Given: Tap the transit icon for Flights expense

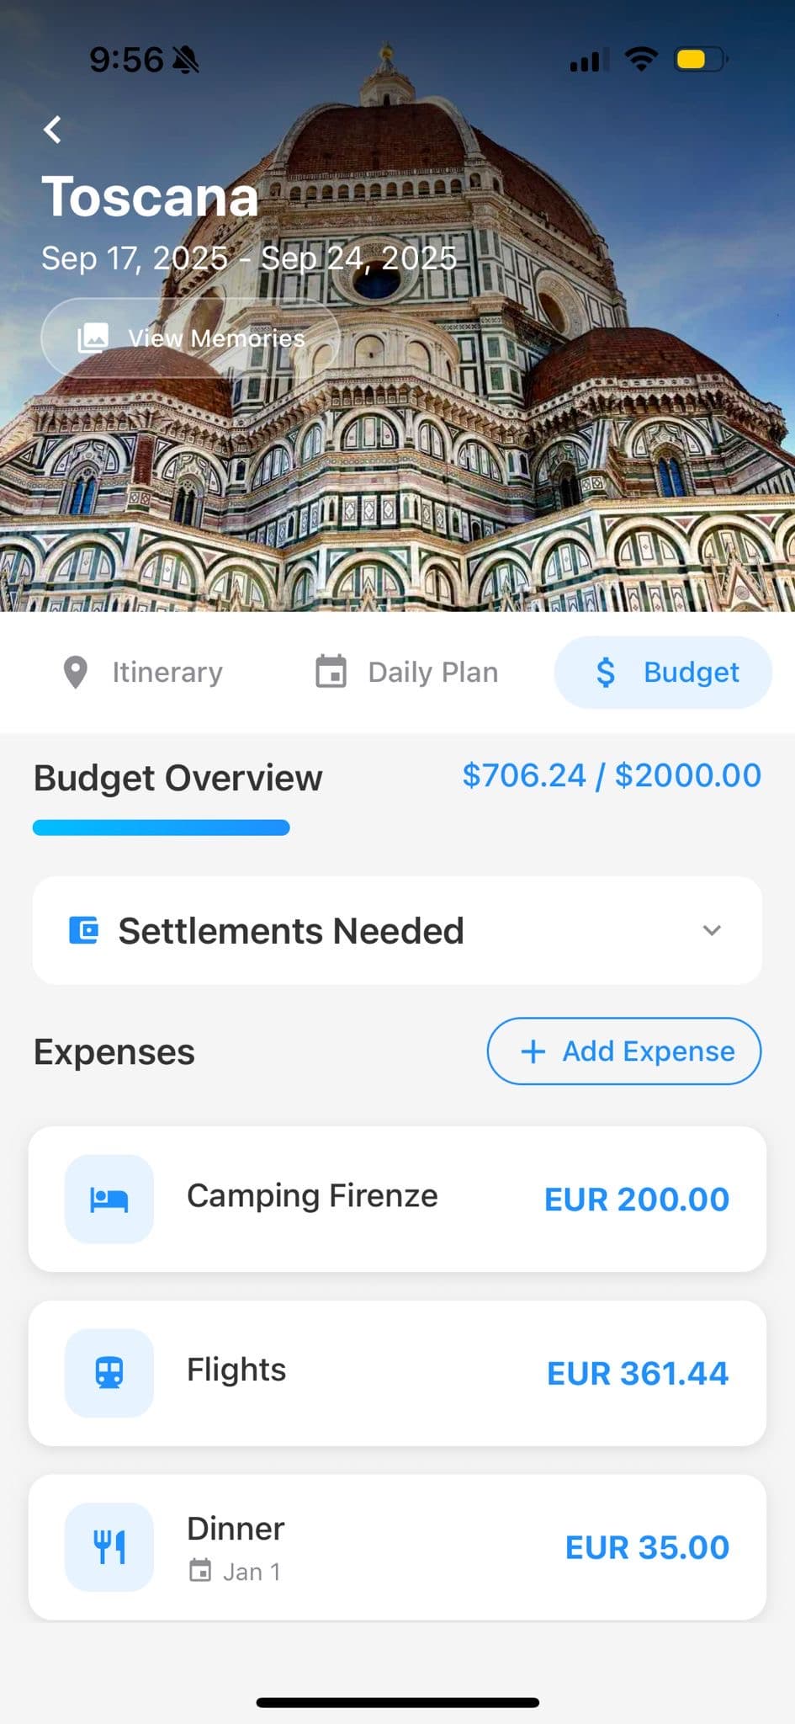Looking at the screenshot, I should click(x=109, y=1373).
